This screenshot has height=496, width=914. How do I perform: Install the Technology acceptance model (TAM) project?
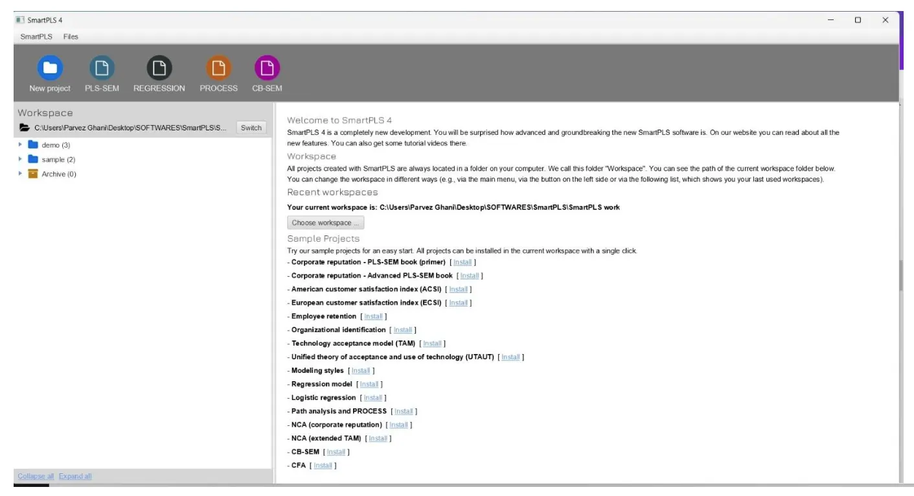click(432, 344)
